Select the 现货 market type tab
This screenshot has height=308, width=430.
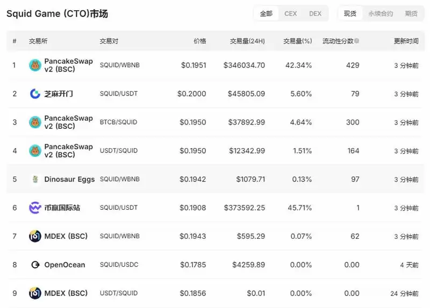click(x=350, y=13)
